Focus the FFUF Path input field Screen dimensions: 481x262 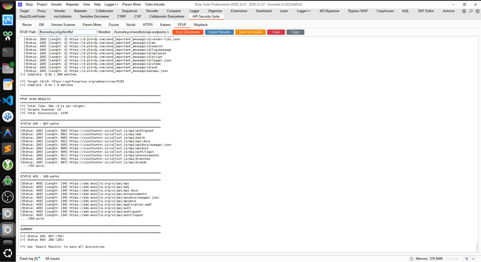coord(67,32)
